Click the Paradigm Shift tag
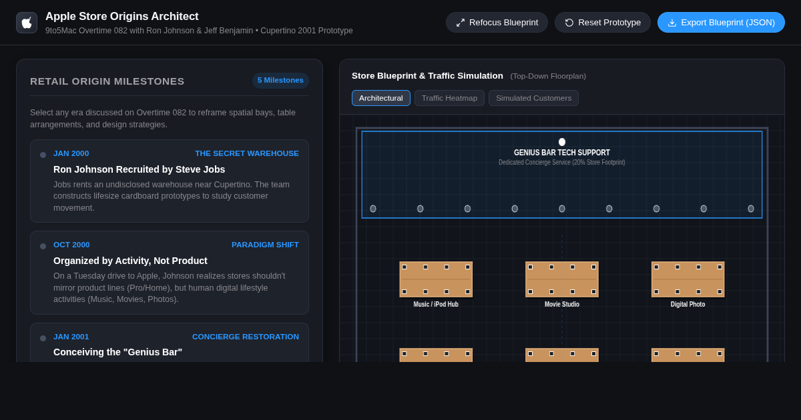 click(x=265, y=245)
